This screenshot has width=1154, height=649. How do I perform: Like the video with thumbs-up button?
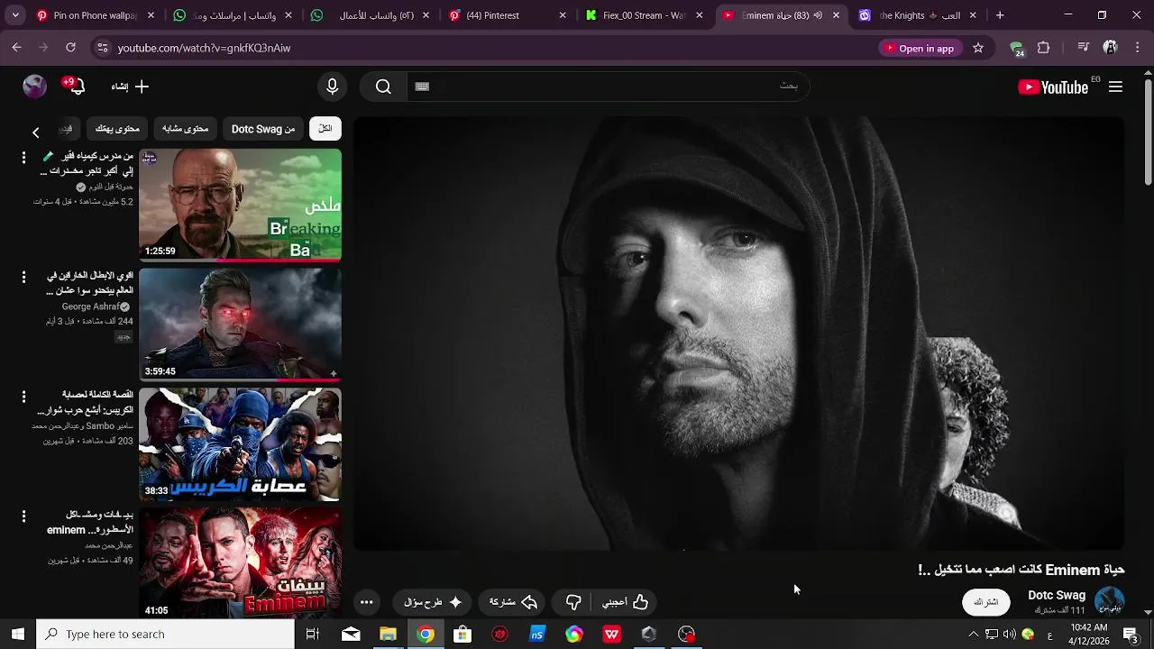(625, 602)
